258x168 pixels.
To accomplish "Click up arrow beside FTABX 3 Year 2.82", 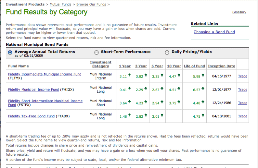I will (x=146, y=115).
